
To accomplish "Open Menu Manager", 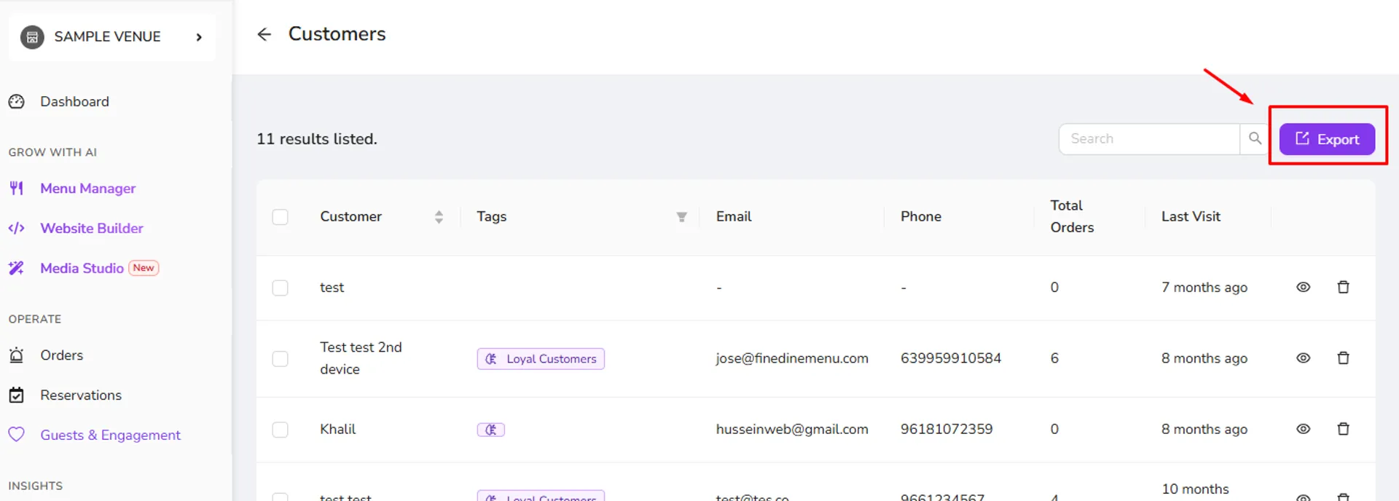I will [87, 189].
